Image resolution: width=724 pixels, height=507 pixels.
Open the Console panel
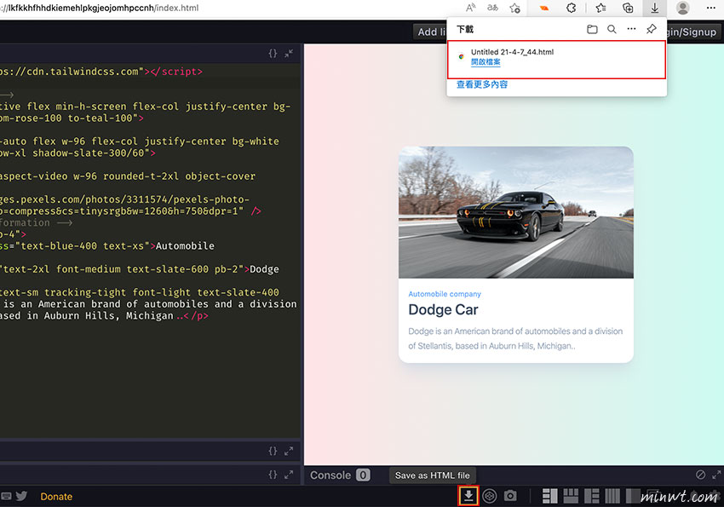coord(330,475)
